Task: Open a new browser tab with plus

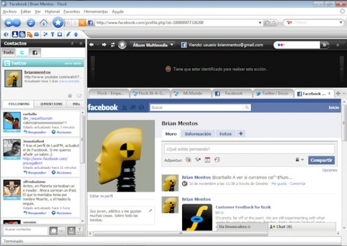Action: pos(338,93)
